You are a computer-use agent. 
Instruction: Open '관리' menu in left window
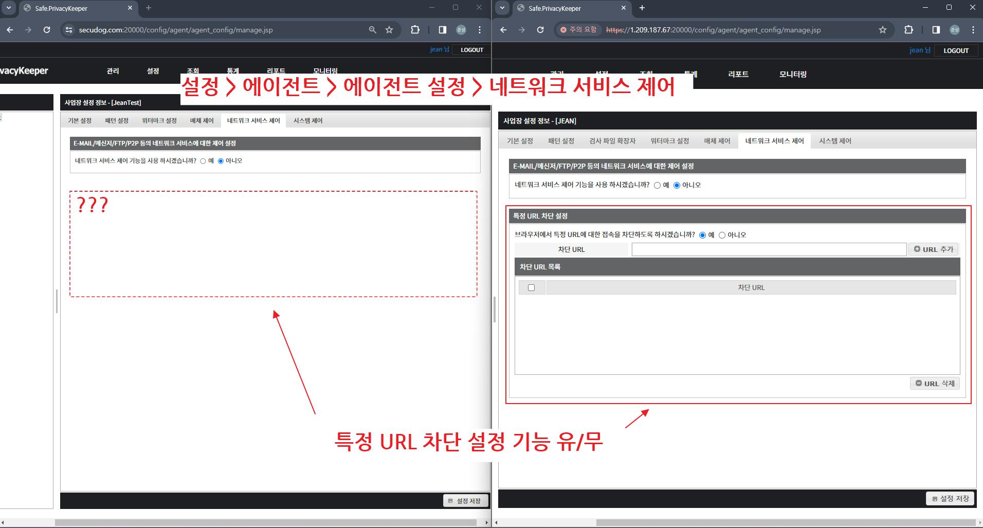pos(113,71)
